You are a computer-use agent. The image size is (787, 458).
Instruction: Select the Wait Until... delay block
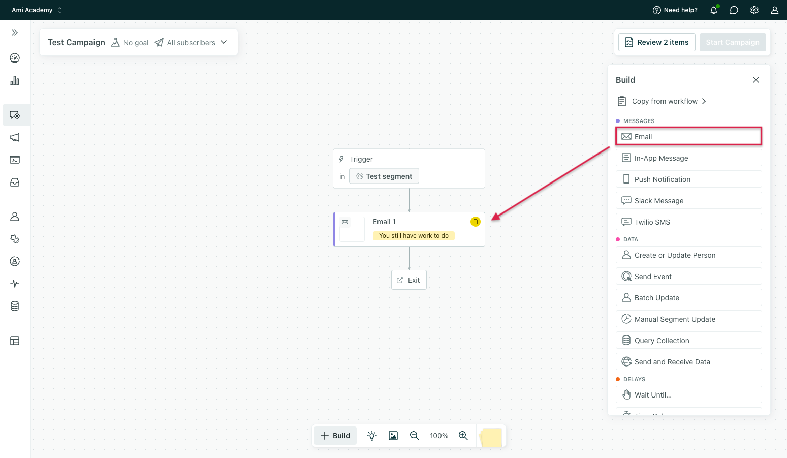coord(689,395)
